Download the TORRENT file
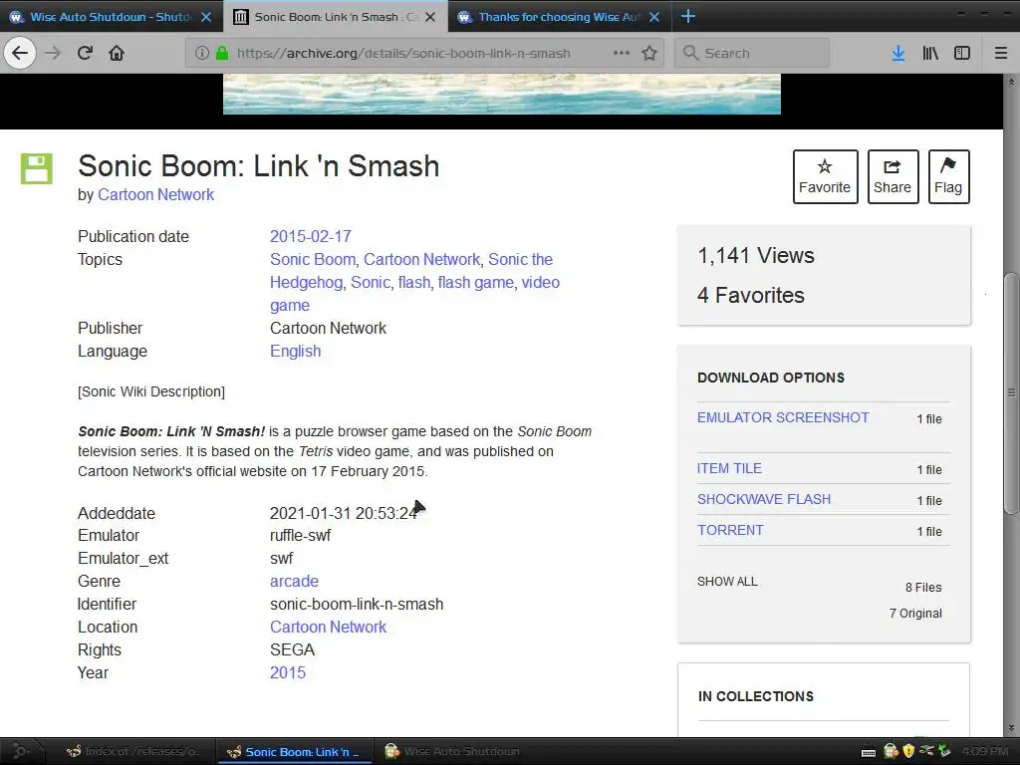Viewport: 1020px width, 765px height. click(730, 530)
